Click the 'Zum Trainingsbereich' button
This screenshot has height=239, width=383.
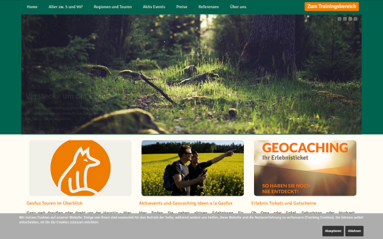tap(332, 6)
